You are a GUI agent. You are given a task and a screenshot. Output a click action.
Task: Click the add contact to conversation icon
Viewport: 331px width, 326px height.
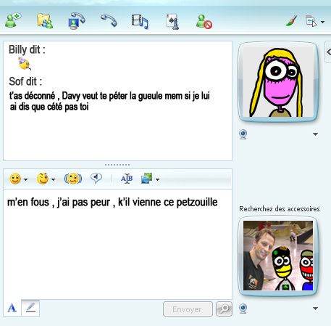click(13, 20)
